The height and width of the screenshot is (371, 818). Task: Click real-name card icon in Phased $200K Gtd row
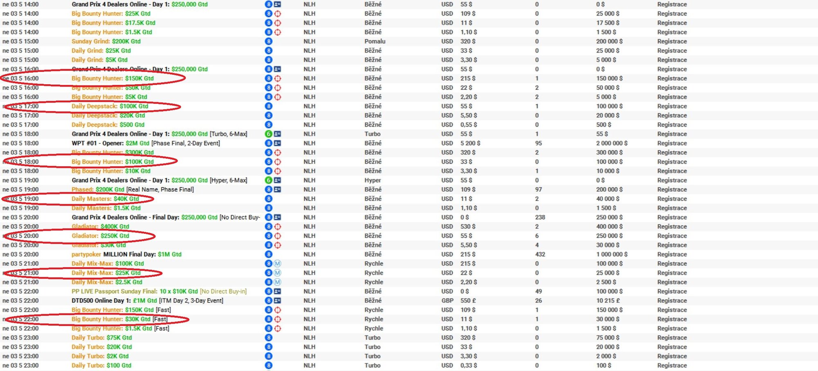point(278,190)
